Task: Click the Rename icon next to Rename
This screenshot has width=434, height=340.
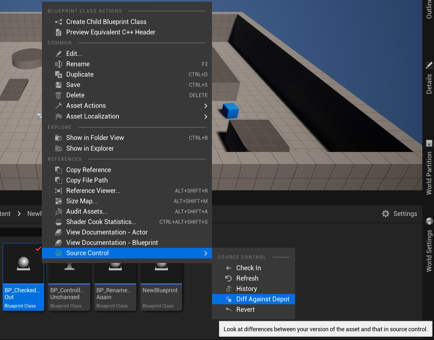Action: [59, 64]
